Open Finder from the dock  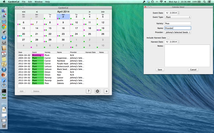point(4,10)
